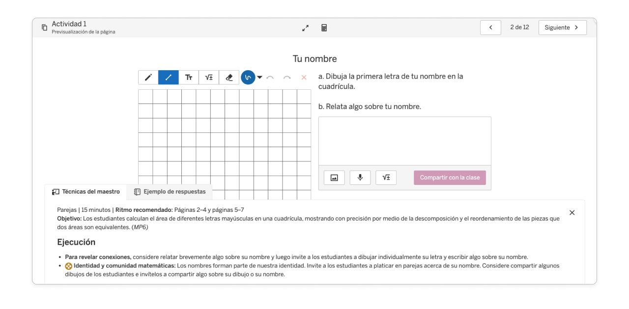The image size is (629, 309).
Task: Open the Técnicas del maestro tab
Action: [86, 192]
